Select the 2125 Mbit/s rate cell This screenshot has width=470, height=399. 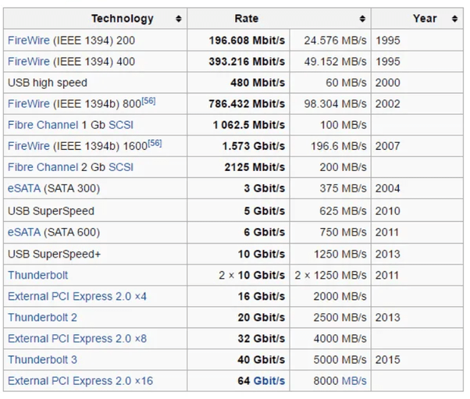[239, 167]
